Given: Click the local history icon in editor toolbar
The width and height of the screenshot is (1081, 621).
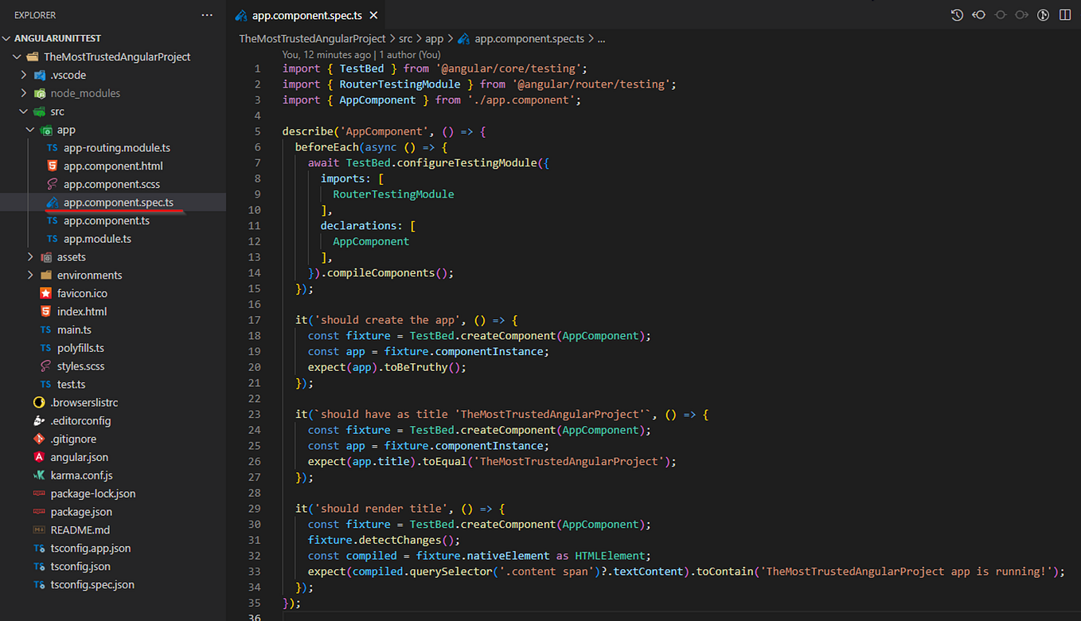Looking at the screenshot, I should pyautogui.click(x=957, y=14).
